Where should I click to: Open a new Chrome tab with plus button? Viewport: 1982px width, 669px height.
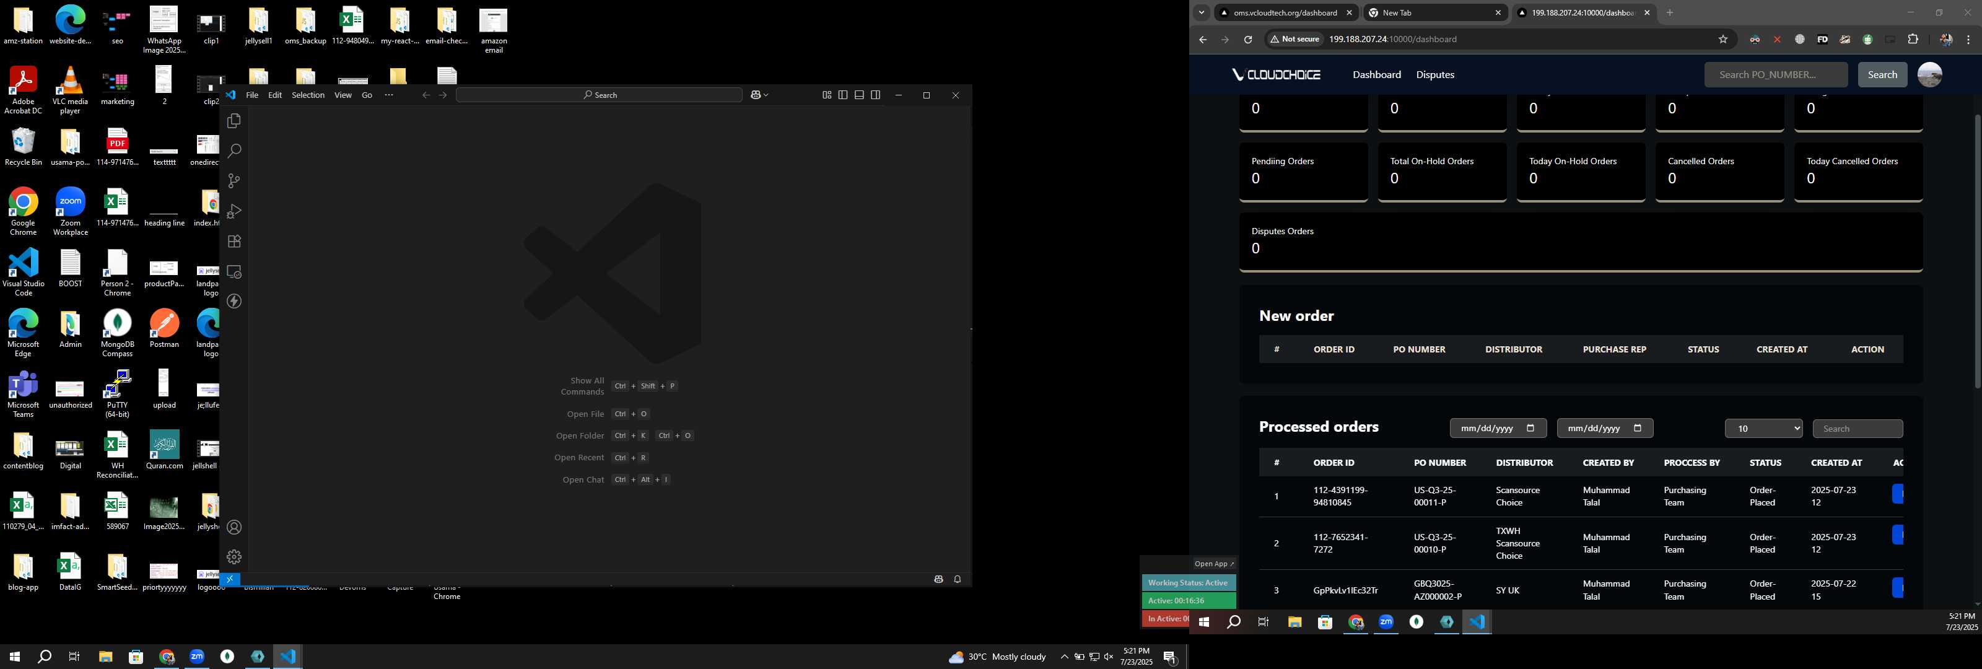click(x=1670, y=12)
